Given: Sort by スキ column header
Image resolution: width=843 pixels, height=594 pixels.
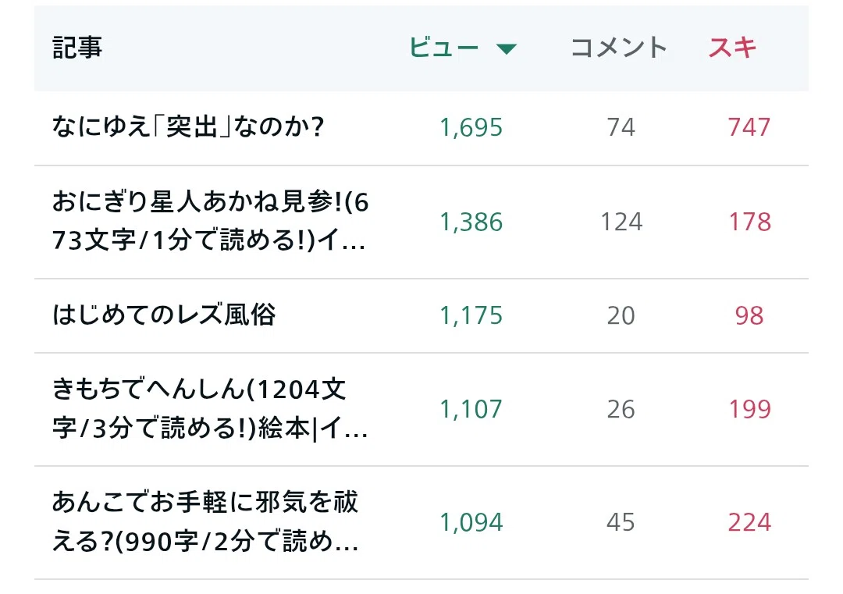Looking at the screenshot, I should (732, 48).
